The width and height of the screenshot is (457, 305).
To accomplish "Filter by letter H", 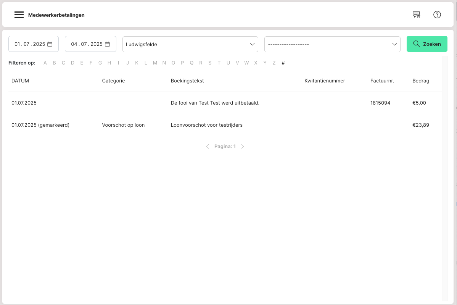I will pos(109,63).
